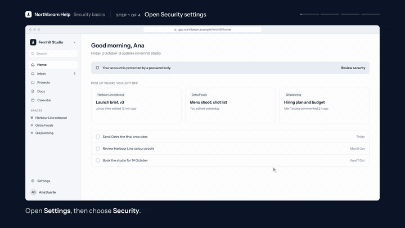Click the Today due date label
The height and width of the screenshot is (228, 405).
click(x=361, y=137)
